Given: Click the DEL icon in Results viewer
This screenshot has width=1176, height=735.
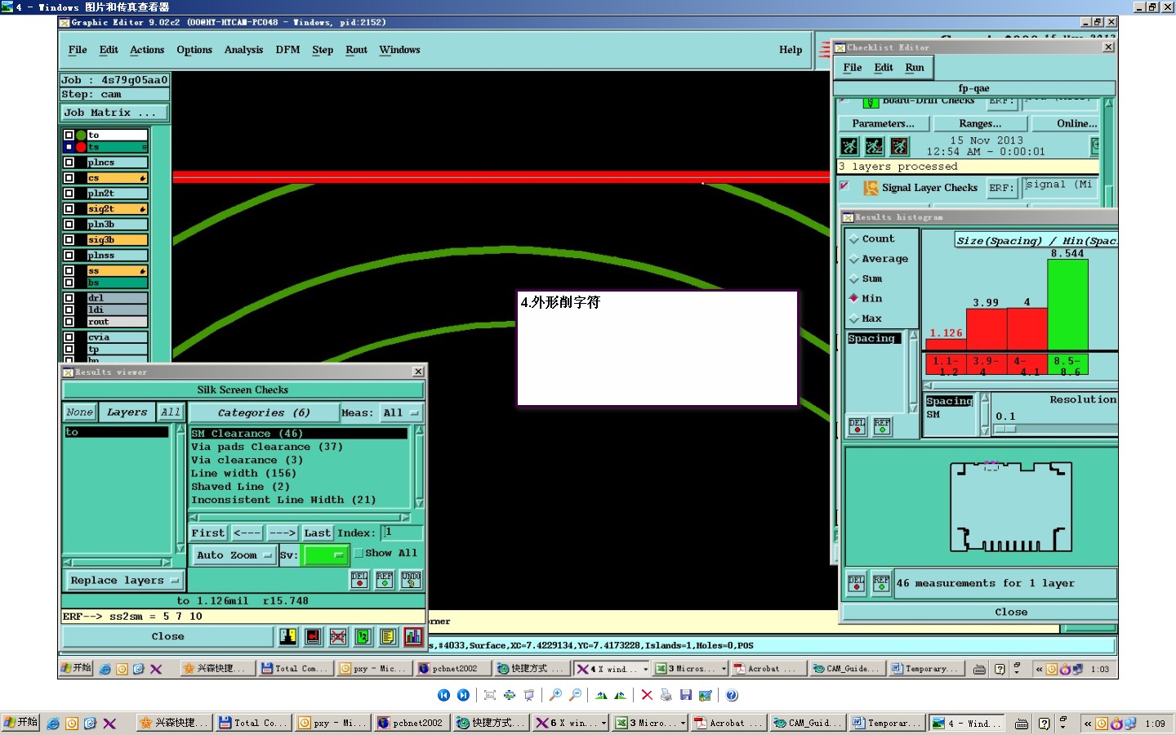Looking at the screenshot, I should pos(359,580).
